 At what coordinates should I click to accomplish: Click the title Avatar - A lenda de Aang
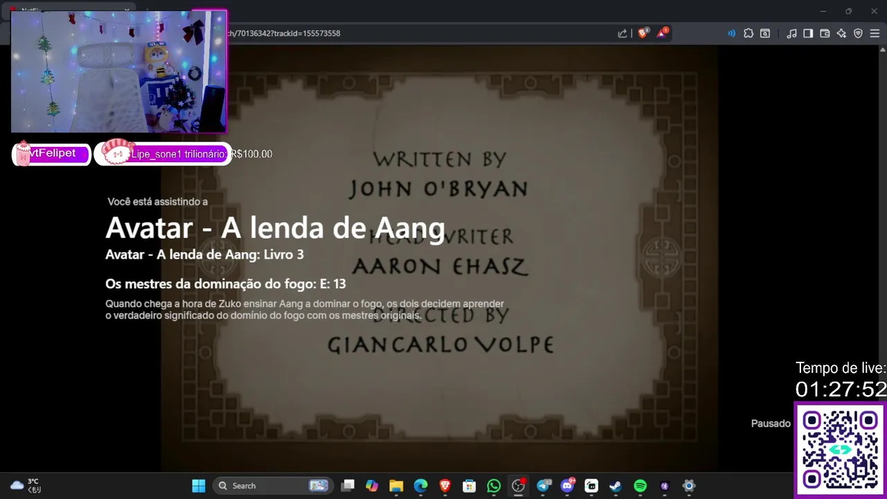pos(275,228)
